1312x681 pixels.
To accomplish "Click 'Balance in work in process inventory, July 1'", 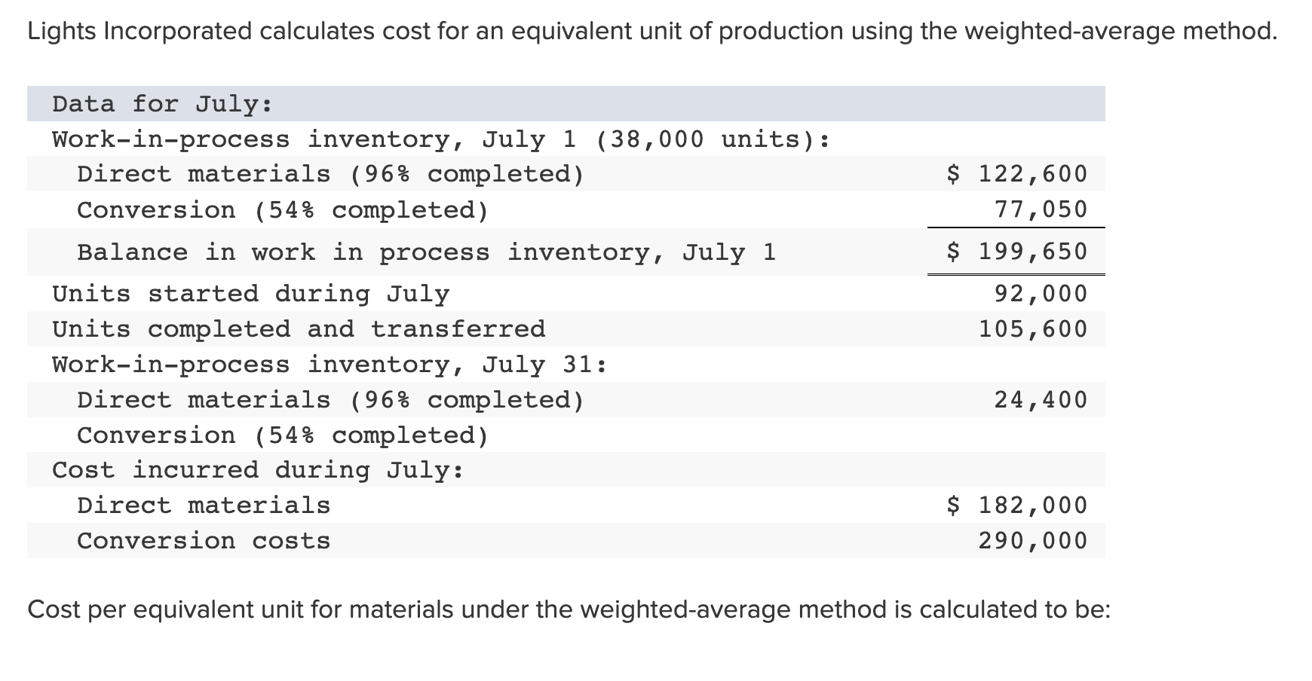I will (427, 252).
